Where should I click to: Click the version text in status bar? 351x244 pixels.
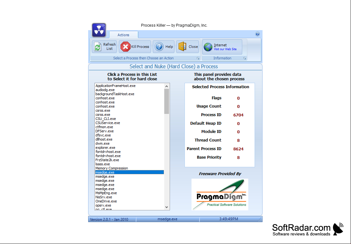(x=109, y=219)
